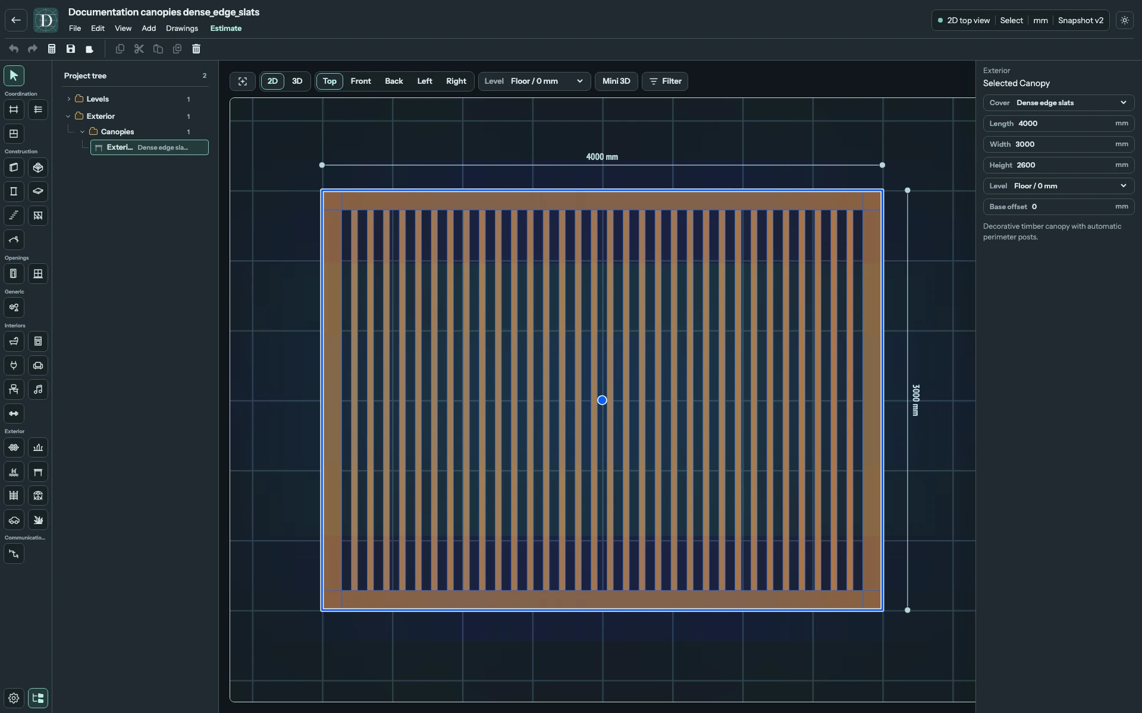1142x713 pixels.
Task: Choose the horizontal level lines tool
Action: pos(38,109)
